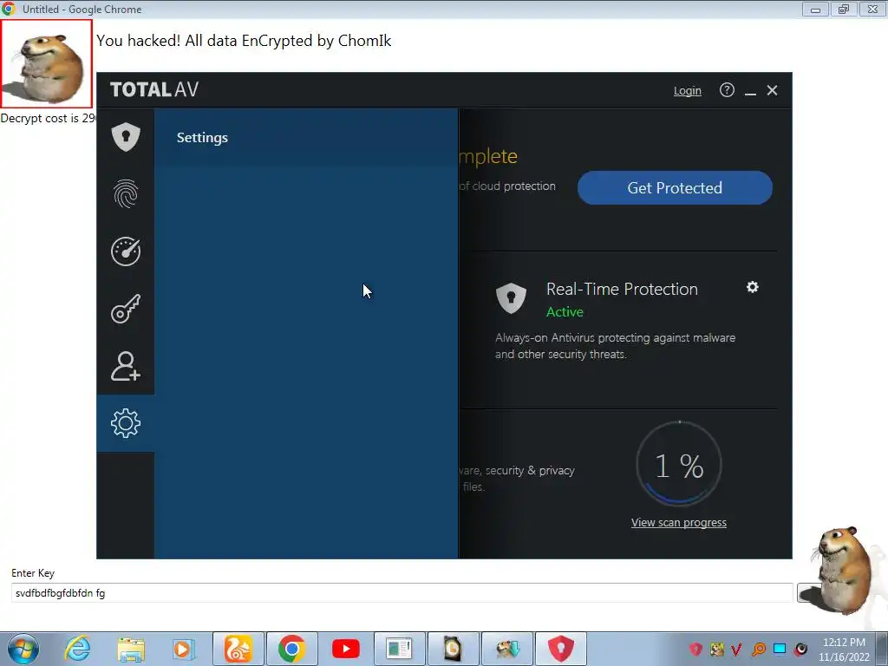
Task: Open the add-user icon in TotalAV sidebar
Action: (125, 366)
